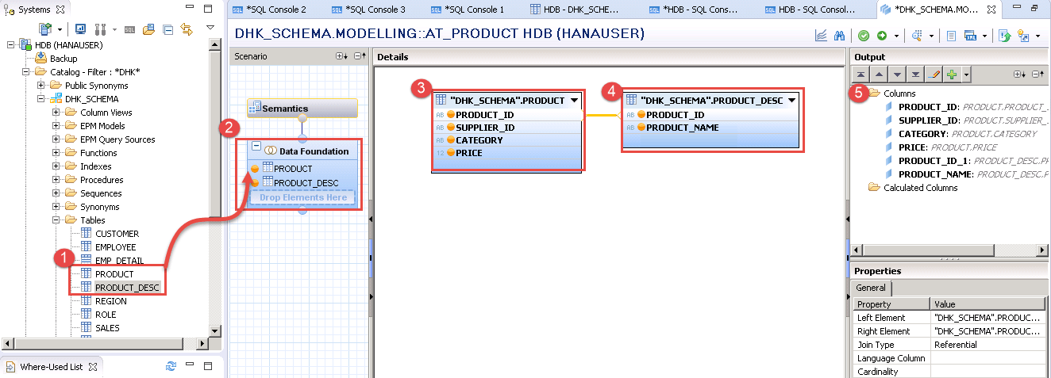Screen dimensions: 1051x378
Task: Click the Administration monitor icon in Systems toolbar
Action: pyautogui.click(x=81, y=29)
